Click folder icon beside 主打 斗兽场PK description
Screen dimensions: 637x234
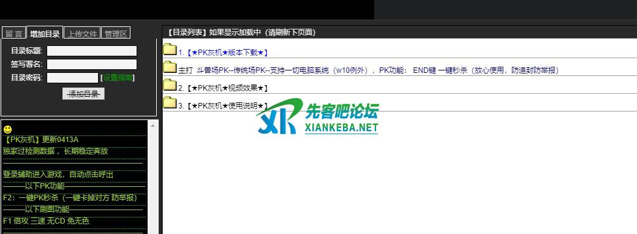click(170, 67)
